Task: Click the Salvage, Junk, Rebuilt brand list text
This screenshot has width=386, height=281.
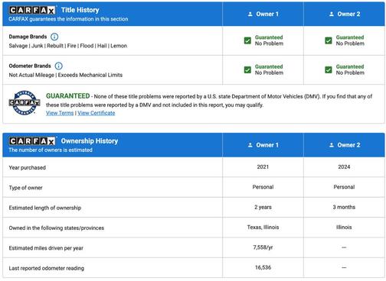Action: 68,46
